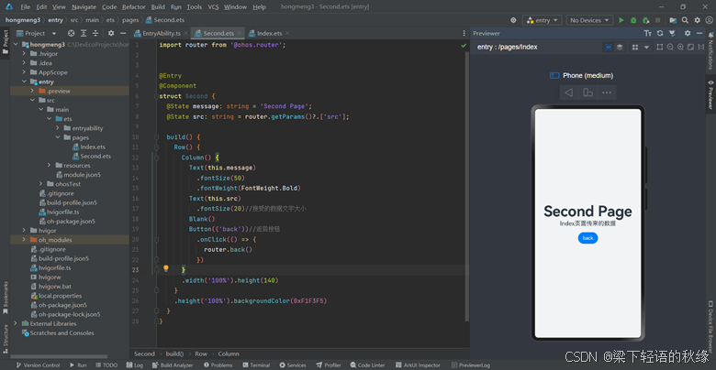Open the No Devices selector dropdown
The width and height of the screenshot is (716, 370).
tap(589, 20)
